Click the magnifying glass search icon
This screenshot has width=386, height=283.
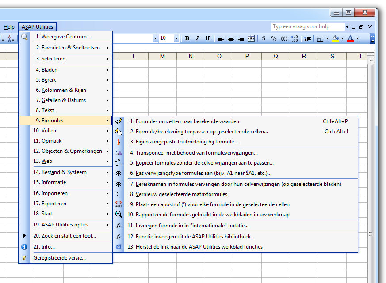point(24,37)
